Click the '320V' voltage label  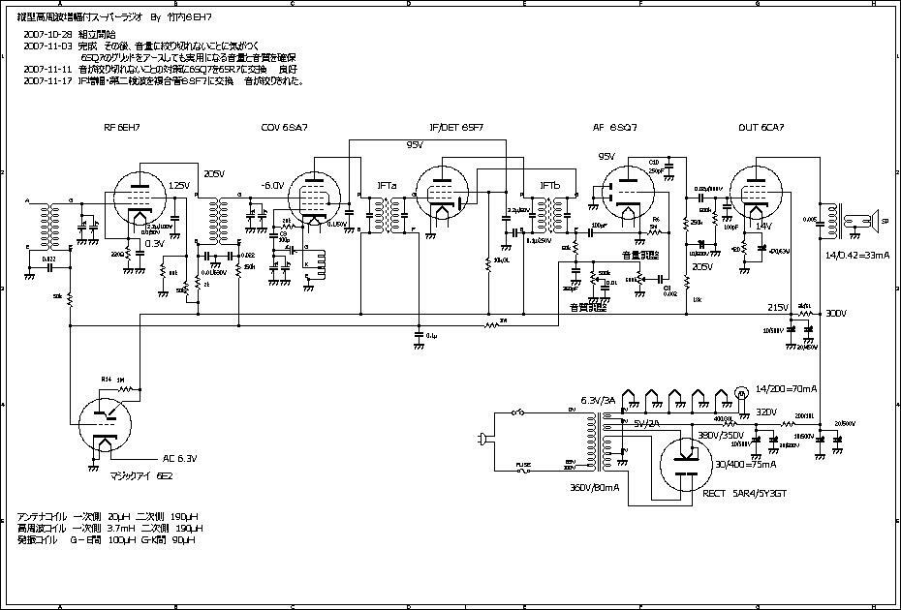pyautogui.click(x=766, y=412)
